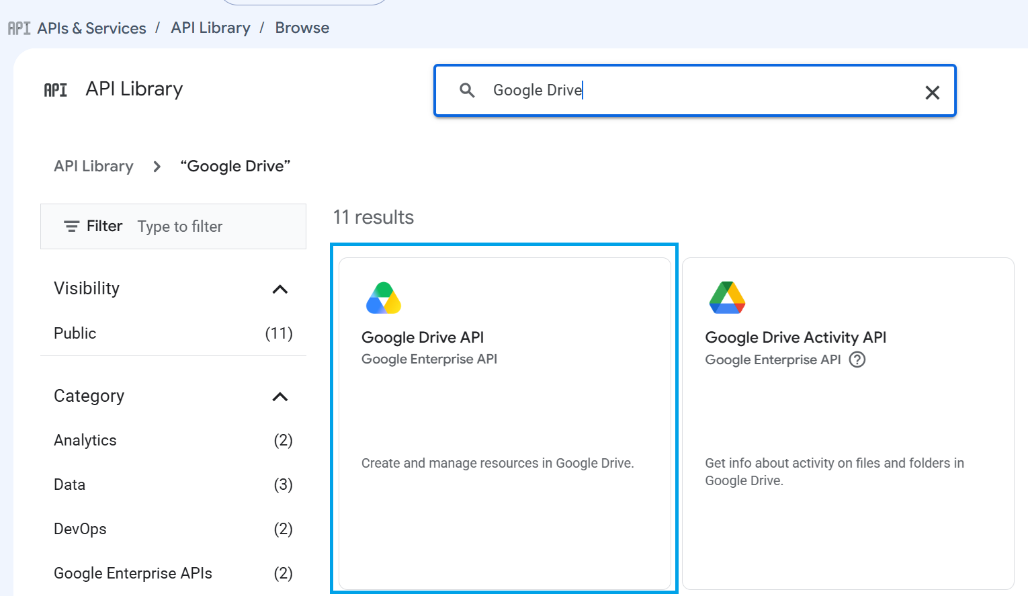Go to API Library in top breadcrumb
Viewport: 1028px width, 596px height.
[x=210, y=28]
